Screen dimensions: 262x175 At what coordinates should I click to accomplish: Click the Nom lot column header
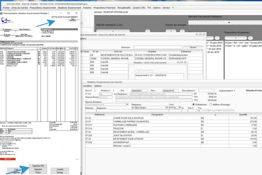click(x=118, y=51)
